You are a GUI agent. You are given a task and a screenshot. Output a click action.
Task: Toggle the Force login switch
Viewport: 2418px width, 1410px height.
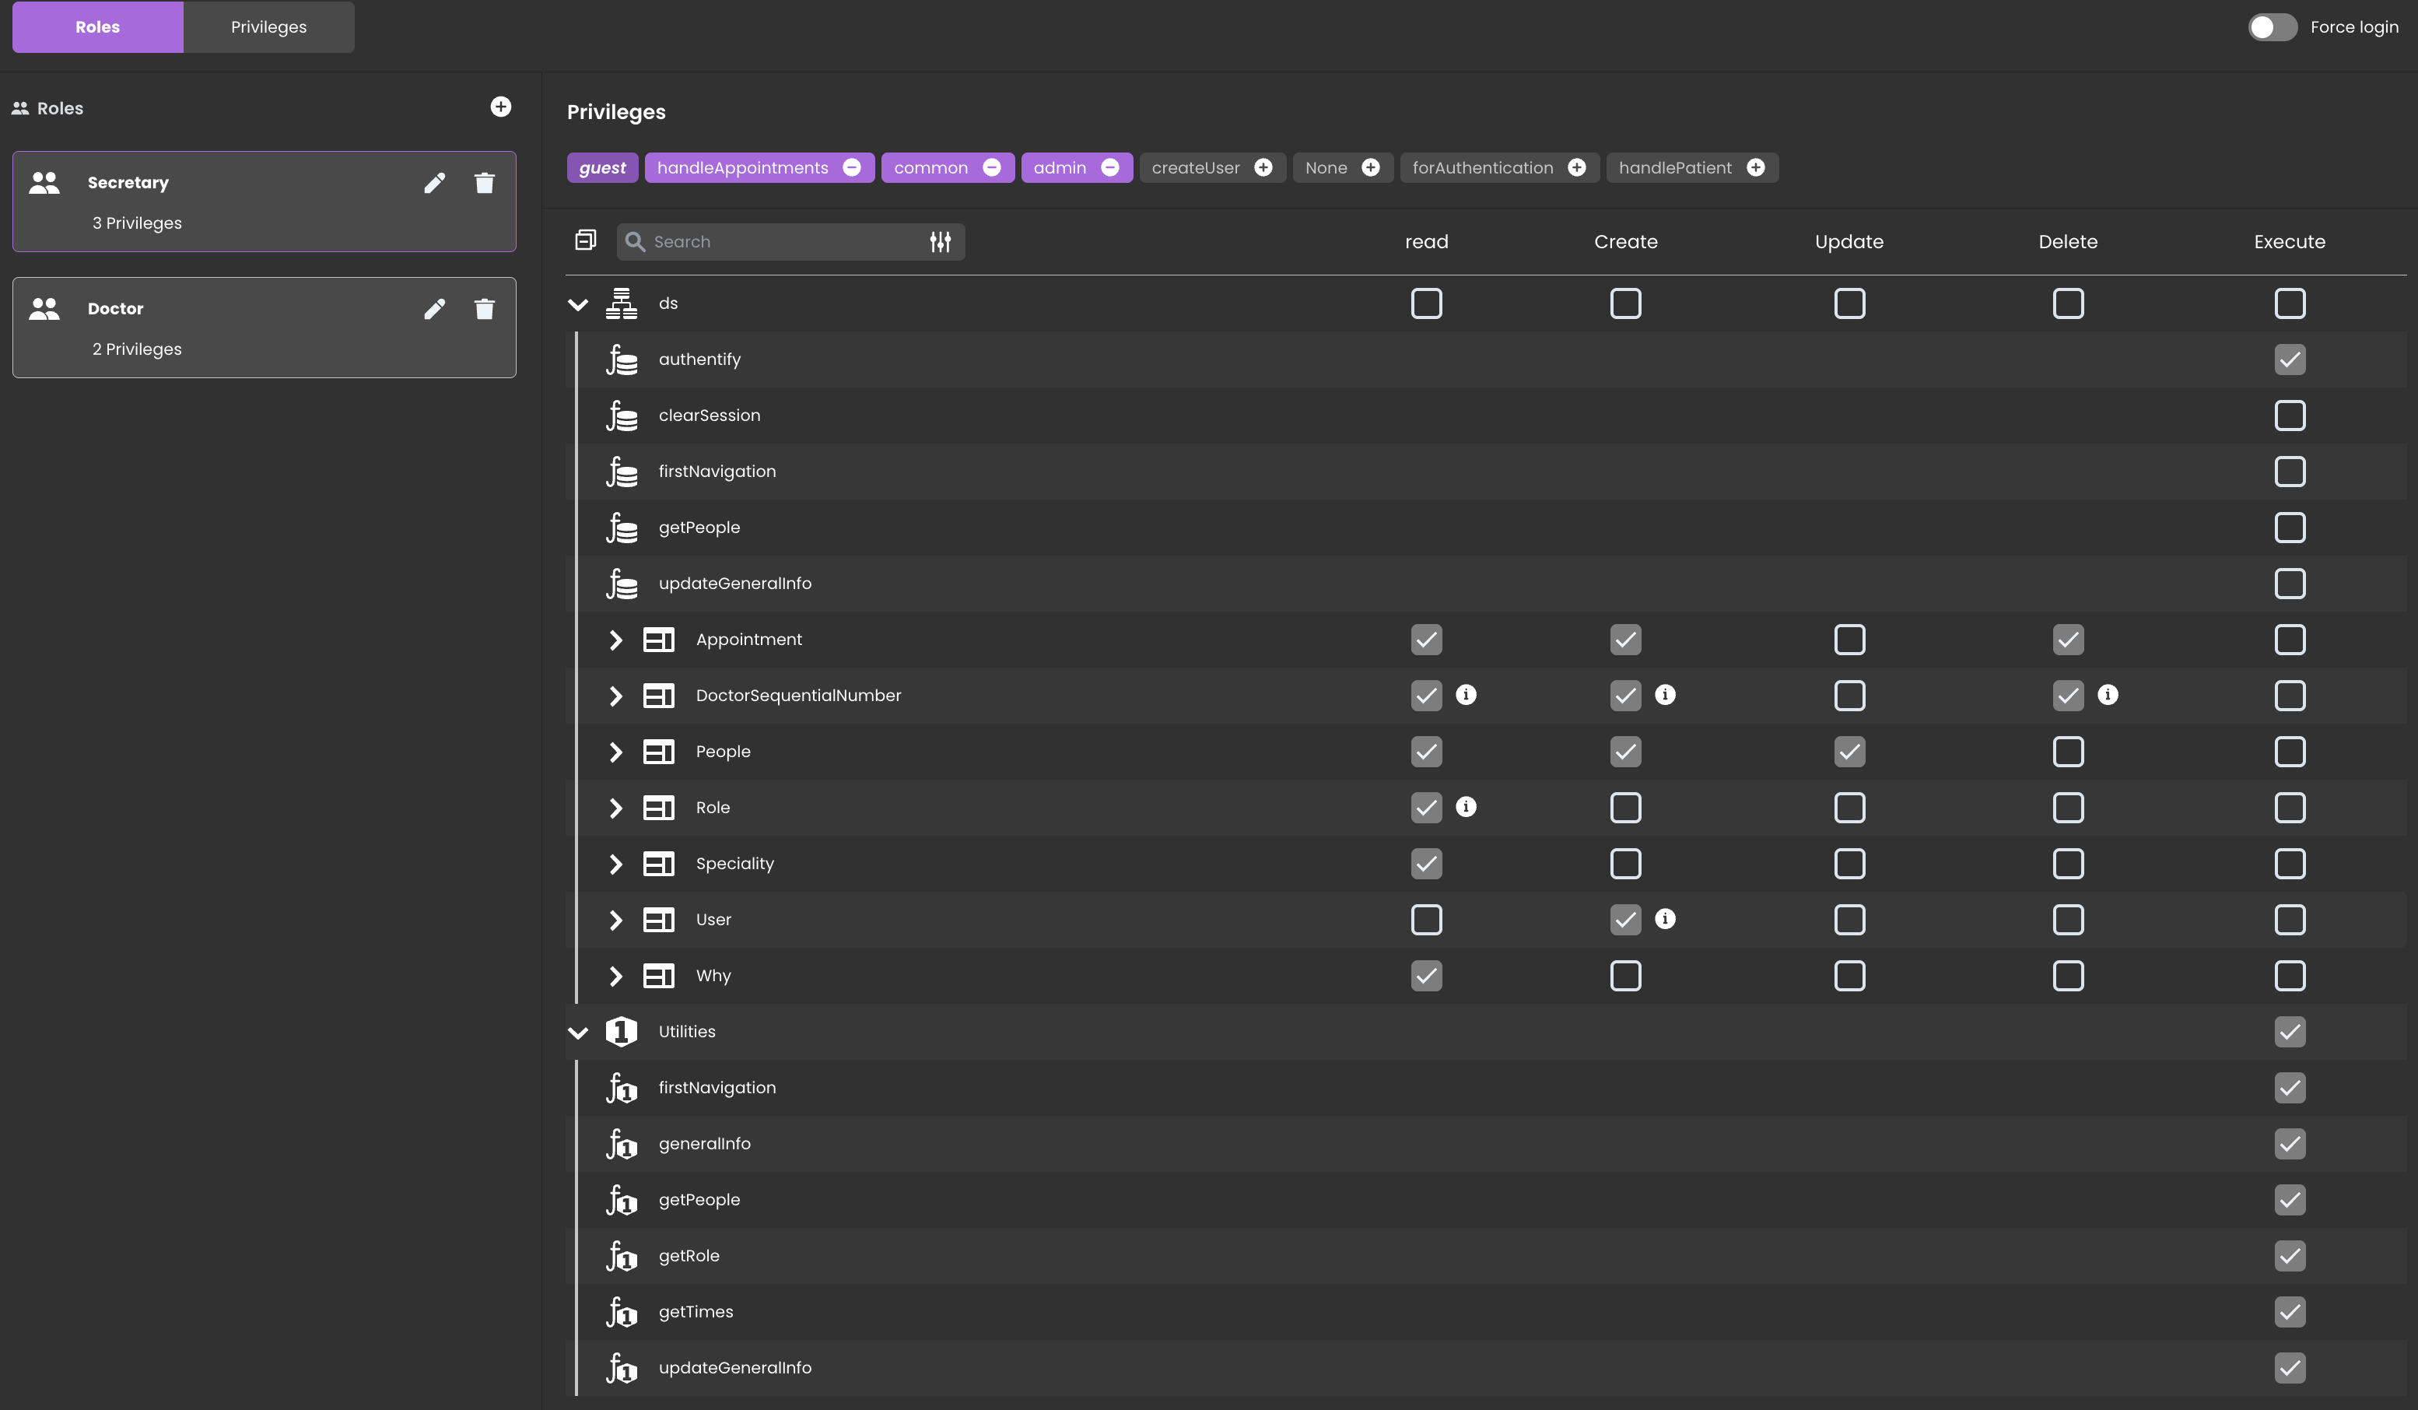[x=2273, y=27]
